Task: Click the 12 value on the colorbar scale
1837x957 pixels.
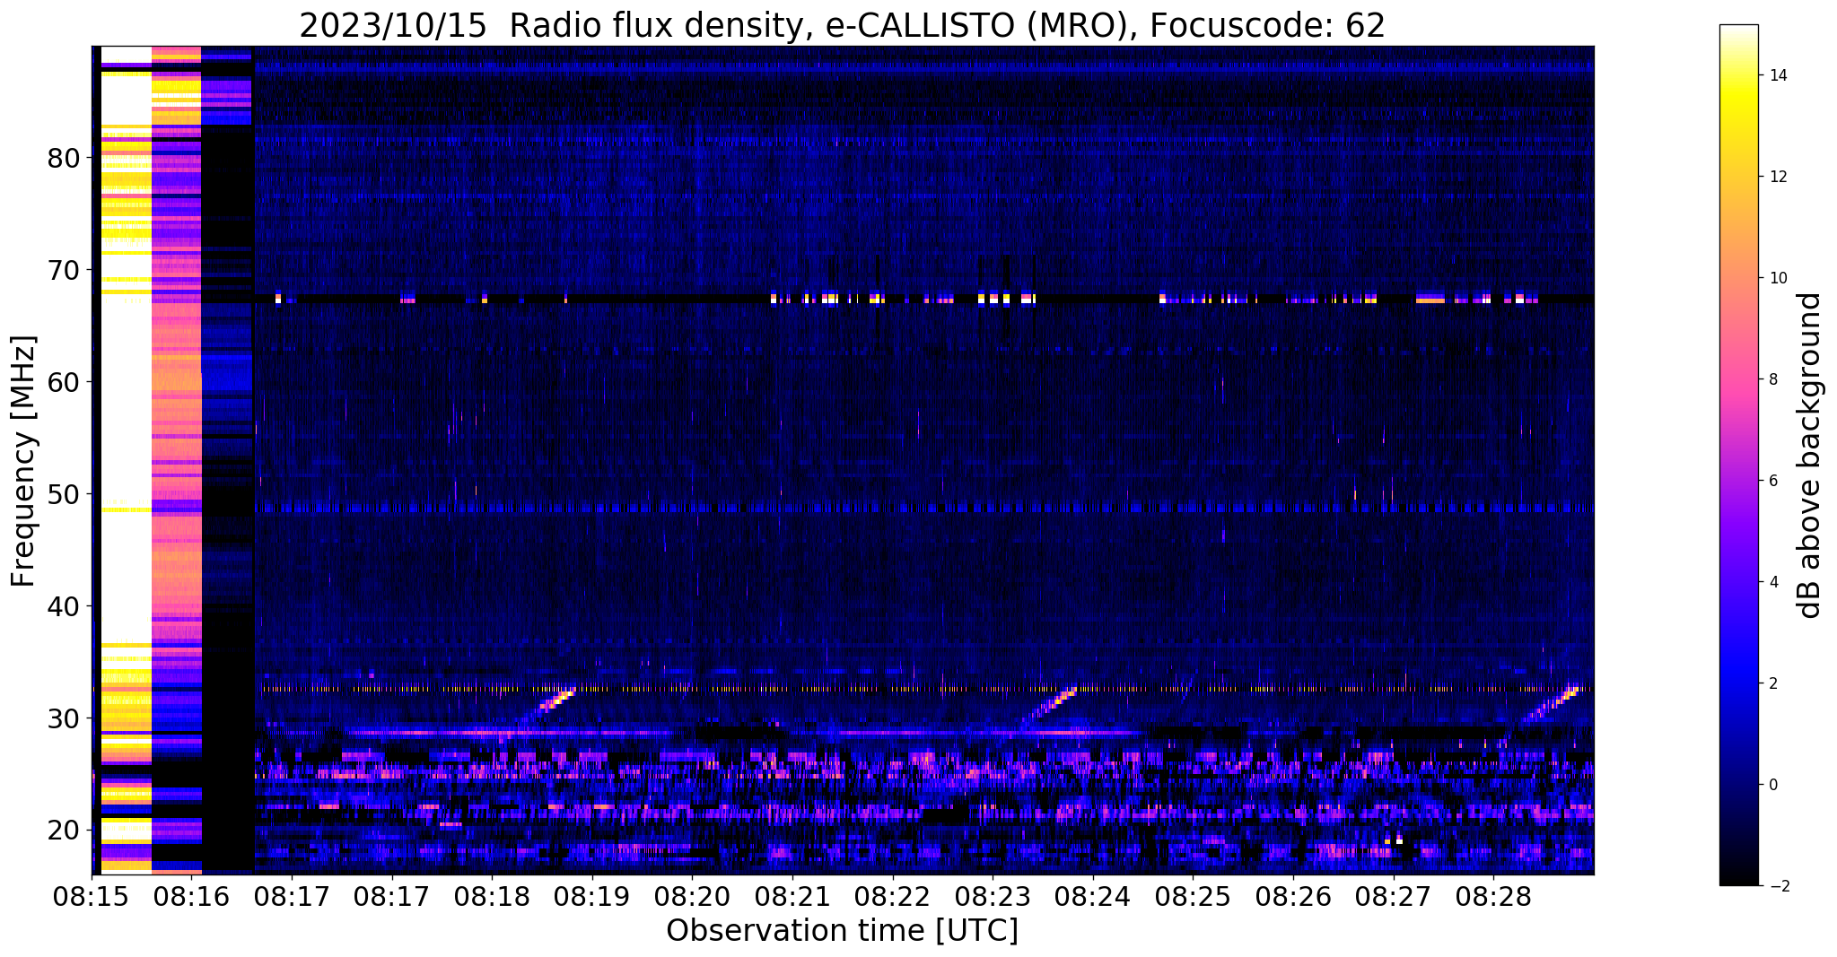Action: coord(1777,177)
